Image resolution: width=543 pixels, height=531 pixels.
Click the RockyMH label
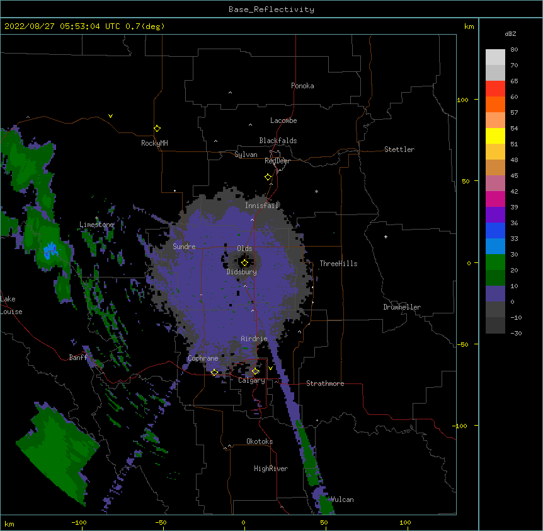pos(154,143)
